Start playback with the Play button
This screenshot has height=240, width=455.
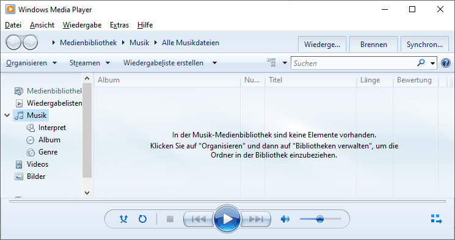click(227, 219)
